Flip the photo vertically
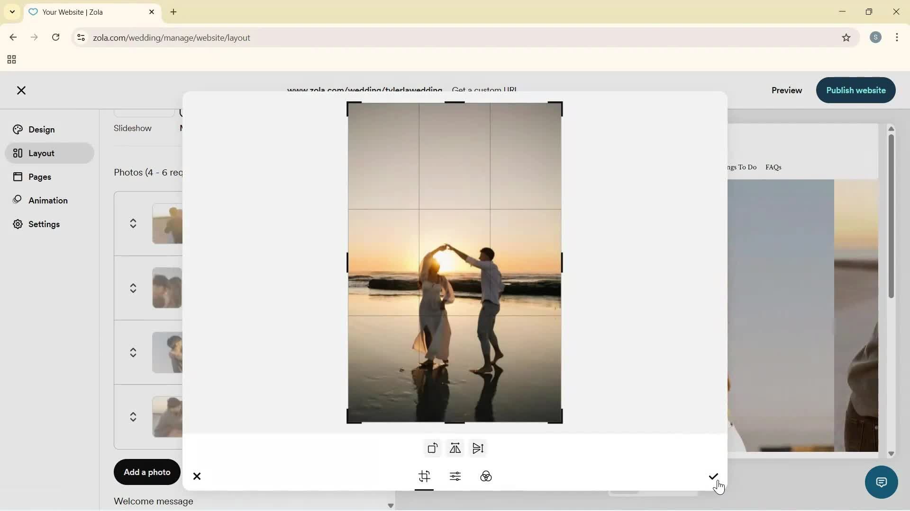The width and height of the screenshot is (910, 511). pos(478,448)
